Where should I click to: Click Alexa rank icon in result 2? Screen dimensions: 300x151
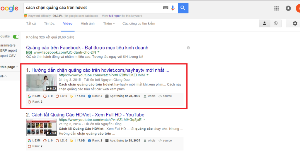tap(89, 141)
